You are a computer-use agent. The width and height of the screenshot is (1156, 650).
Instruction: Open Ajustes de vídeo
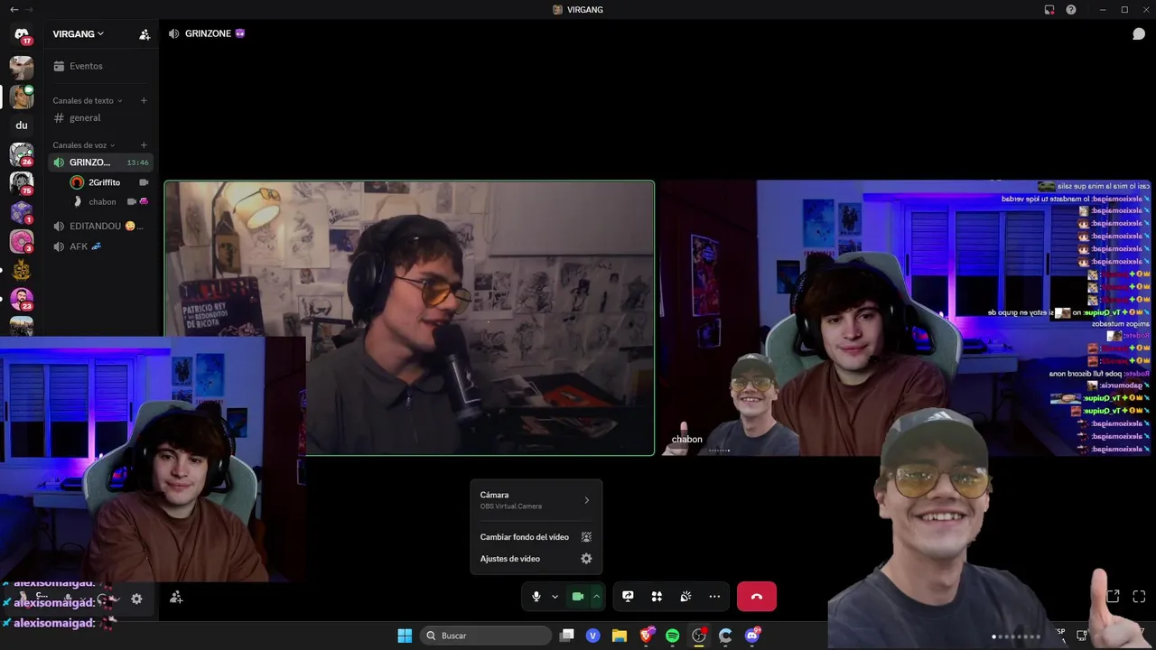point(536,559)
